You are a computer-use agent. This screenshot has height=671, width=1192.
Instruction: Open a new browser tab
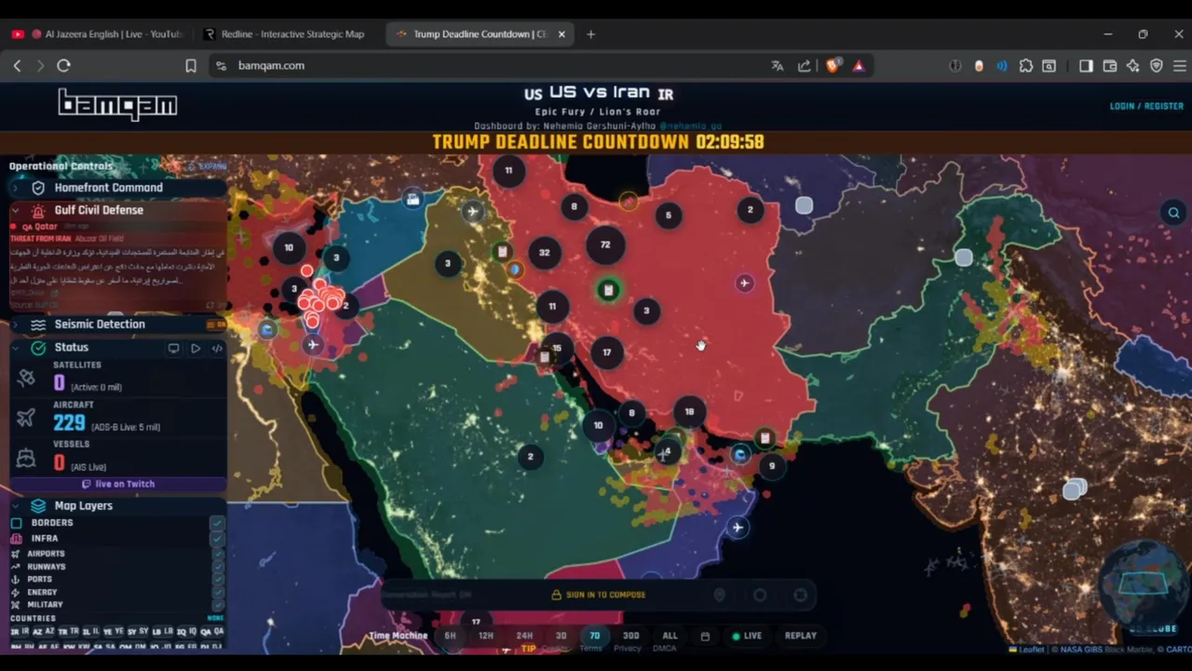(590, 34)
